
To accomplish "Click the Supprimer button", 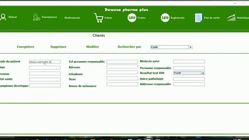I will 58,47.
